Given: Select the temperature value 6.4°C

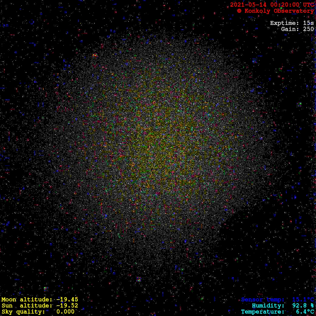Looking at the screenshot, I should (305, 312).
